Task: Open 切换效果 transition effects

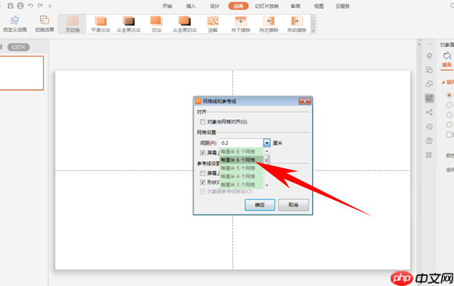Action: point(45,23)
